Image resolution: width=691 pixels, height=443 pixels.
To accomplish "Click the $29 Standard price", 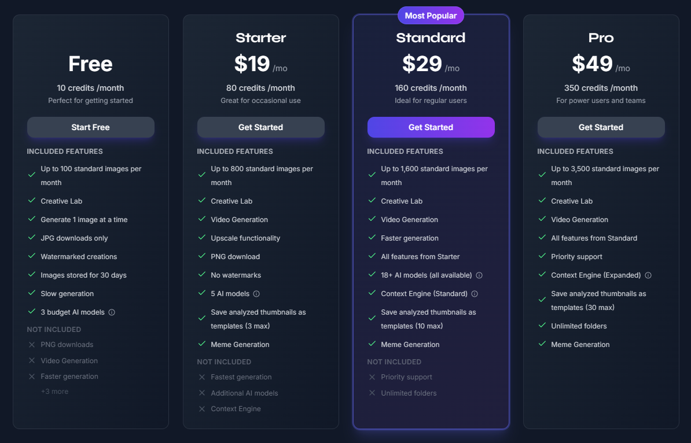I will click(x=422, y=64).
